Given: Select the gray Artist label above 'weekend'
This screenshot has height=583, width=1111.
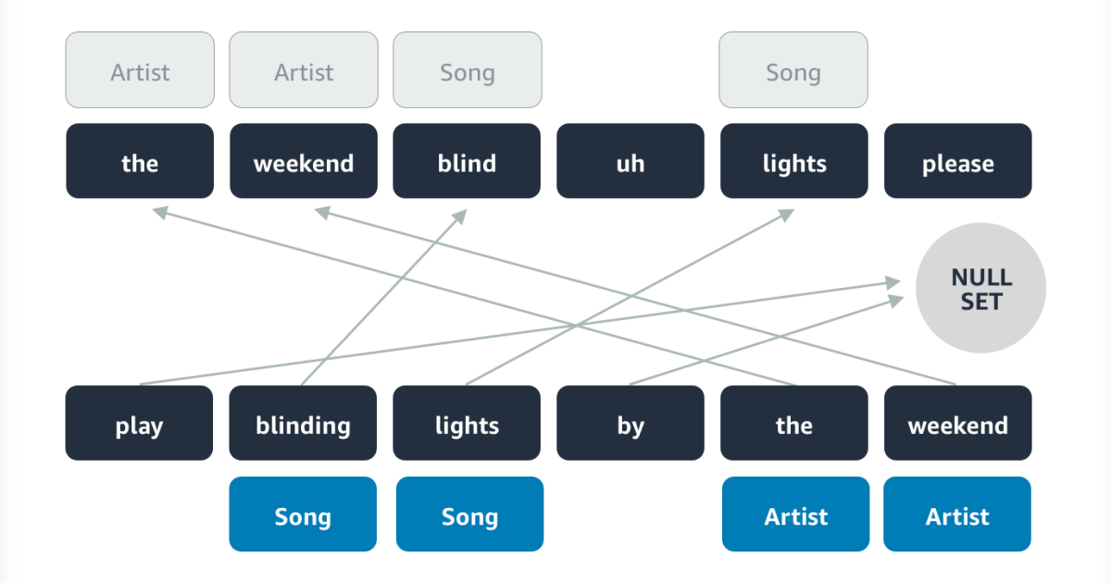Looking at the screenshot, I should tap(304, 70).
